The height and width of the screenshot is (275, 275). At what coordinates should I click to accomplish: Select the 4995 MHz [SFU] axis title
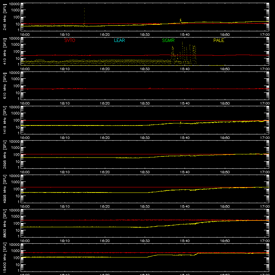click(5, 189)
